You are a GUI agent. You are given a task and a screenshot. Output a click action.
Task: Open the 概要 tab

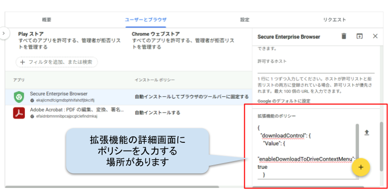click(x=47, y=20)
